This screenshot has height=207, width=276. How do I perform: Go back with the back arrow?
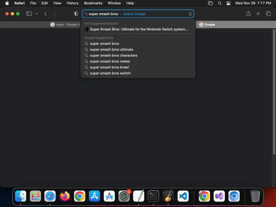45,14
